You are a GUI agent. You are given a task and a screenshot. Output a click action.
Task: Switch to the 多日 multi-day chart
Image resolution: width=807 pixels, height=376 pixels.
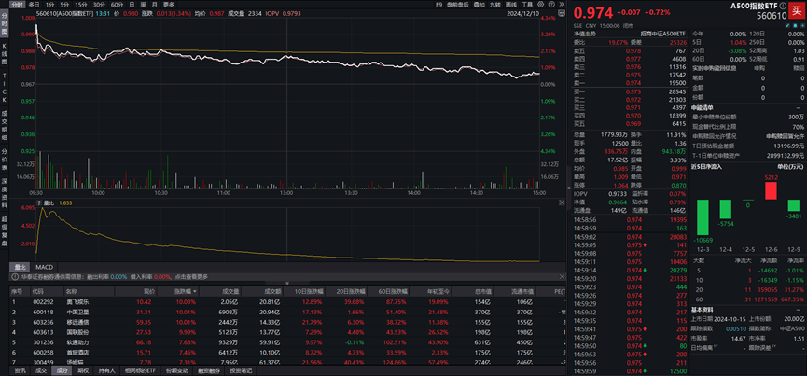point(34,4)
